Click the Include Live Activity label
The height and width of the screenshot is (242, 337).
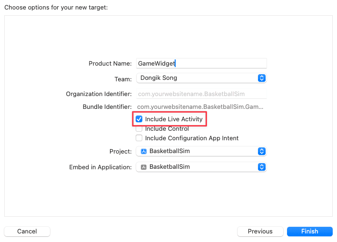coord(174,119)
